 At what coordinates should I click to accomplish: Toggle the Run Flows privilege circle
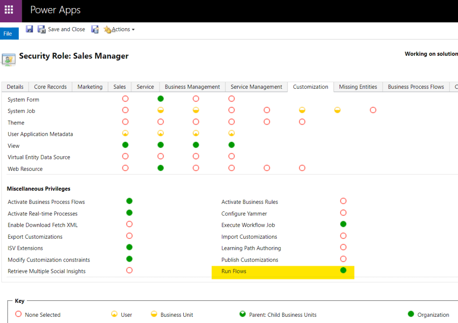pos(343,270)
